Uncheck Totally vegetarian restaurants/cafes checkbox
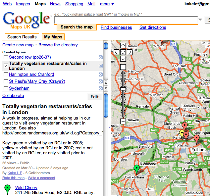Viewport: 210px width, 196px height. click(6, 66)
